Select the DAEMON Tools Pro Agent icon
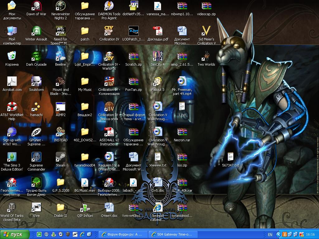Viewport: 319px width, 239px height. [109, 6]
